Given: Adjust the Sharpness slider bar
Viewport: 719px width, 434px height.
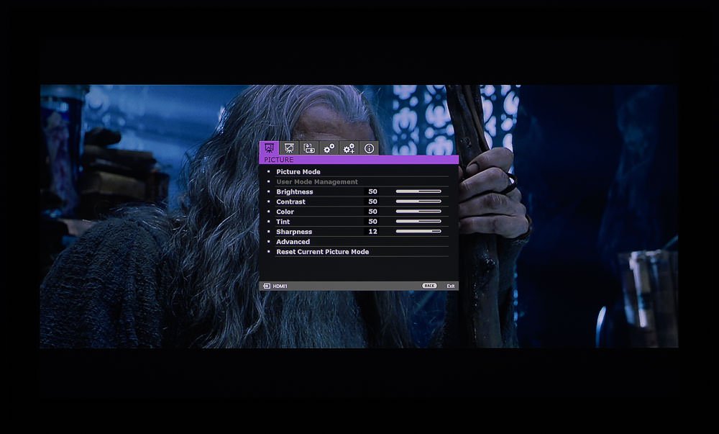Looking at the screenshot, I should [x=418, y=231].
